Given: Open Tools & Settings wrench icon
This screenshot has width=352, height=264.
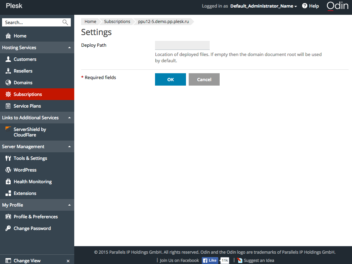Looking at the screenshot, I should pos(8,158).
